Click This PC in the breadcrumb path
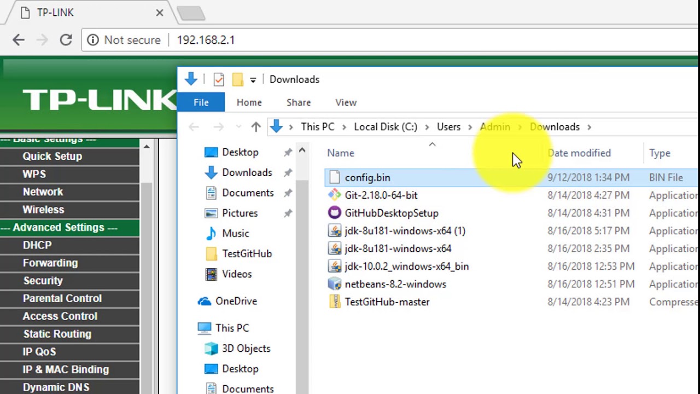The image size is (700, 394). [317, 127]
